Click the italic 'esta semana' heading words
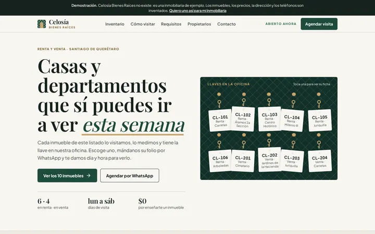Screen dimensions: 375x234 tap(134, 125)
